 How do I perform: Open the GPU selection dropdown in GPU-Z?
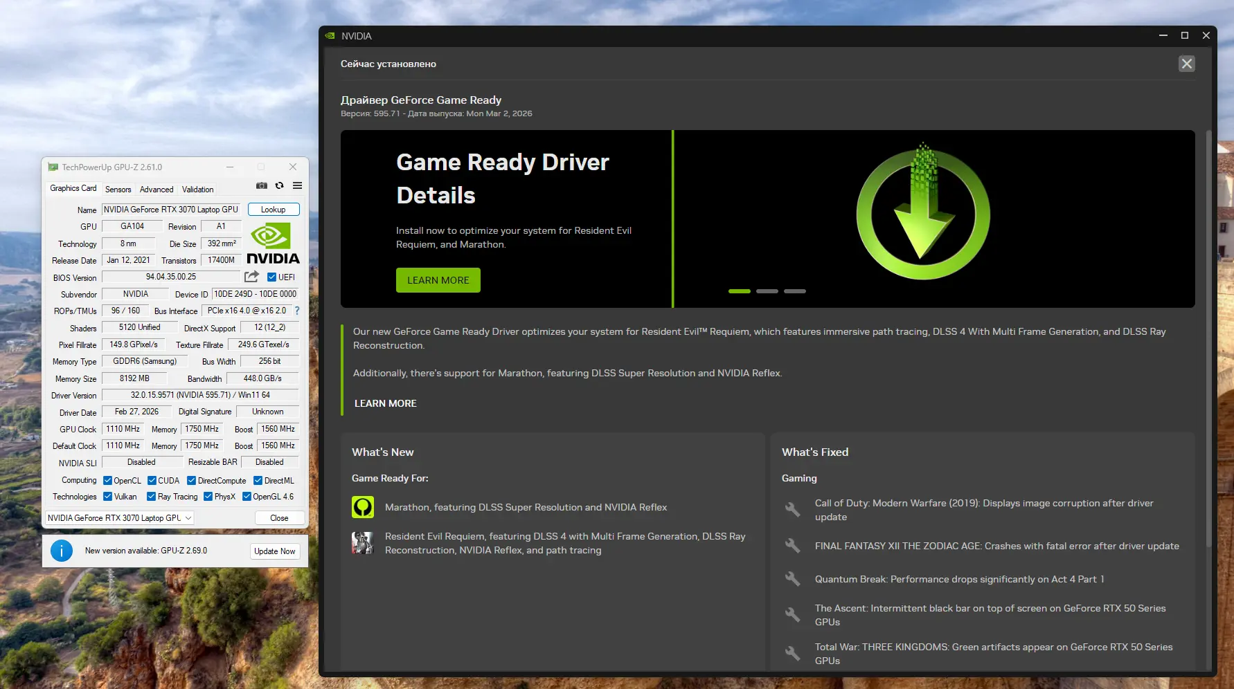(120, 518)
